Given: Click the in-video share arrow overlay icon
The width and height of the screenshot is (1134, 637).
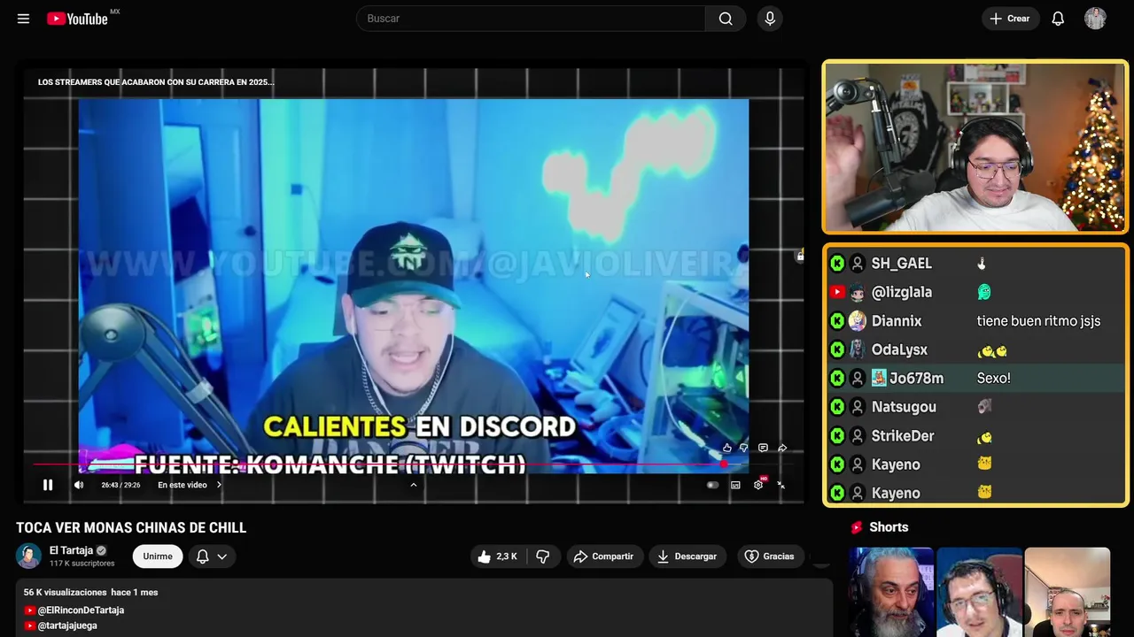Looking at the screenshot, I should click(x=782, y=449).
